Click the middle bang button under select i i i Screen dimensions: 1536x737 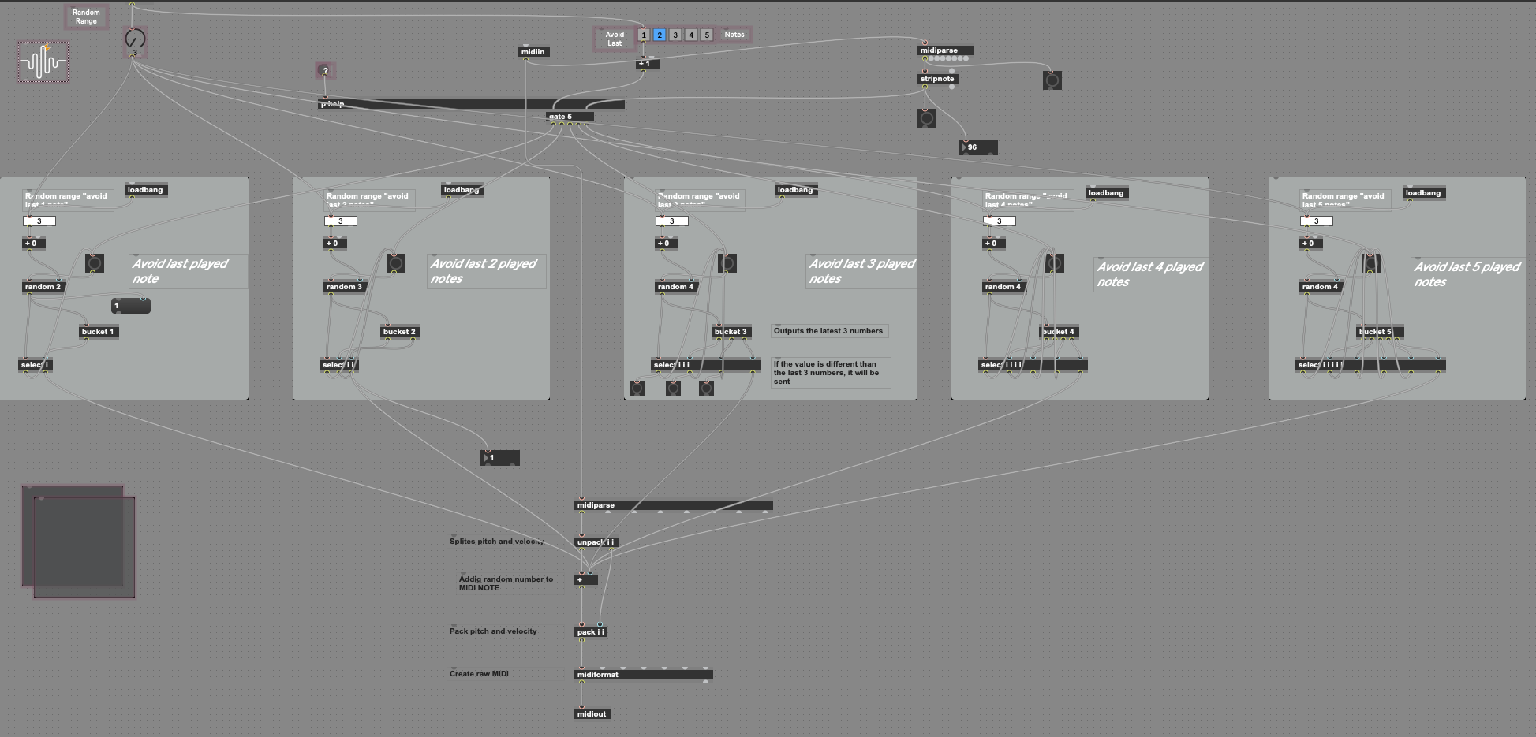click(673, 388)
